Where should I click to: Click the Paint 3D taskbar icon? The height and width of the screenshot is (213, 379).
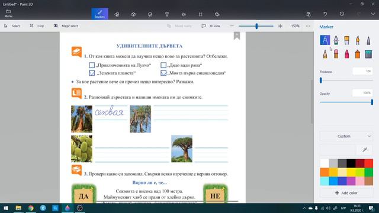pos(68,208)
